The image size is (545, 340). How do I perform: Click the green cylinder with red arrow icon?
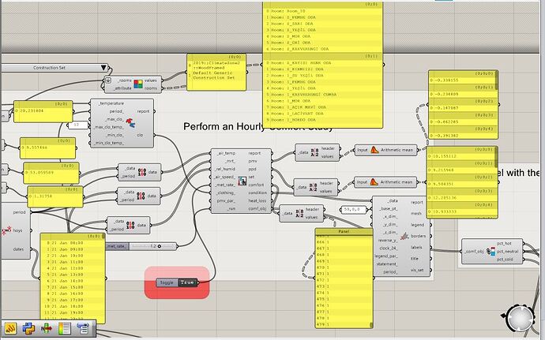tap(47, 328)
